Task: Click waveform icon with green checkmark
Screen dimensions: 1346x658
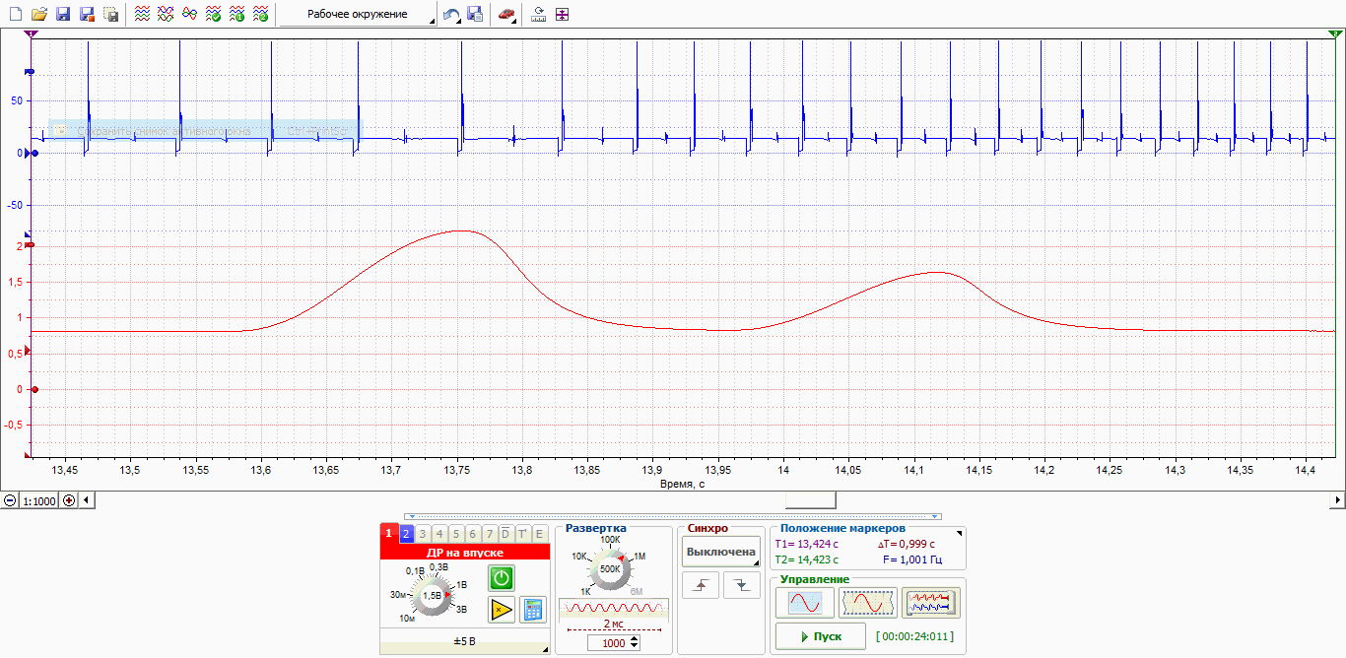Action: pyautogui.click(x=213, y=14)
